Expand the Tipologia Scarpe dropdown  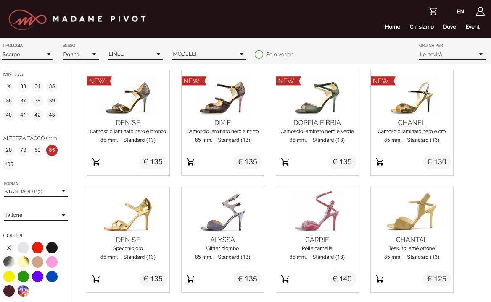tap(28, 55)
